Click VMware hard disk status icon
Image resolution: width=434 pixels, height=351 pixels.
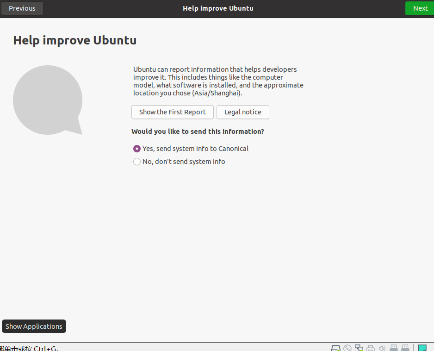tap(336, 348)
